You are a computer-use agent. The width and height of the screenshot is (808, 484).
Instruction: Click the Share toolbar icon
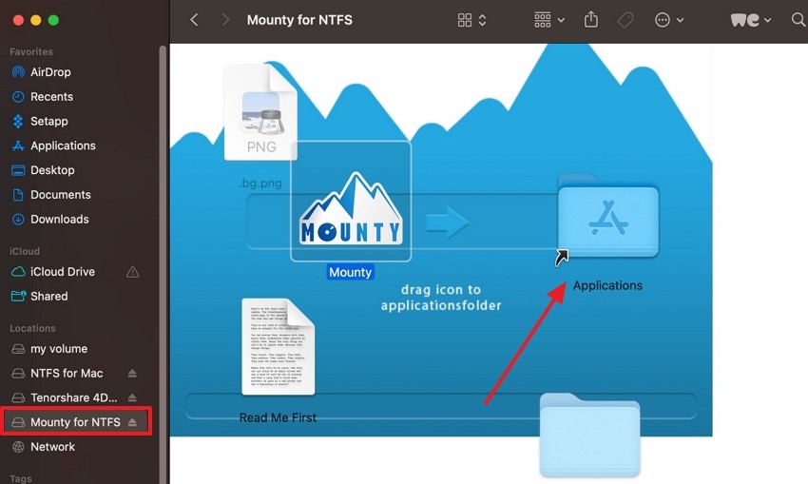tap(591, 20)
